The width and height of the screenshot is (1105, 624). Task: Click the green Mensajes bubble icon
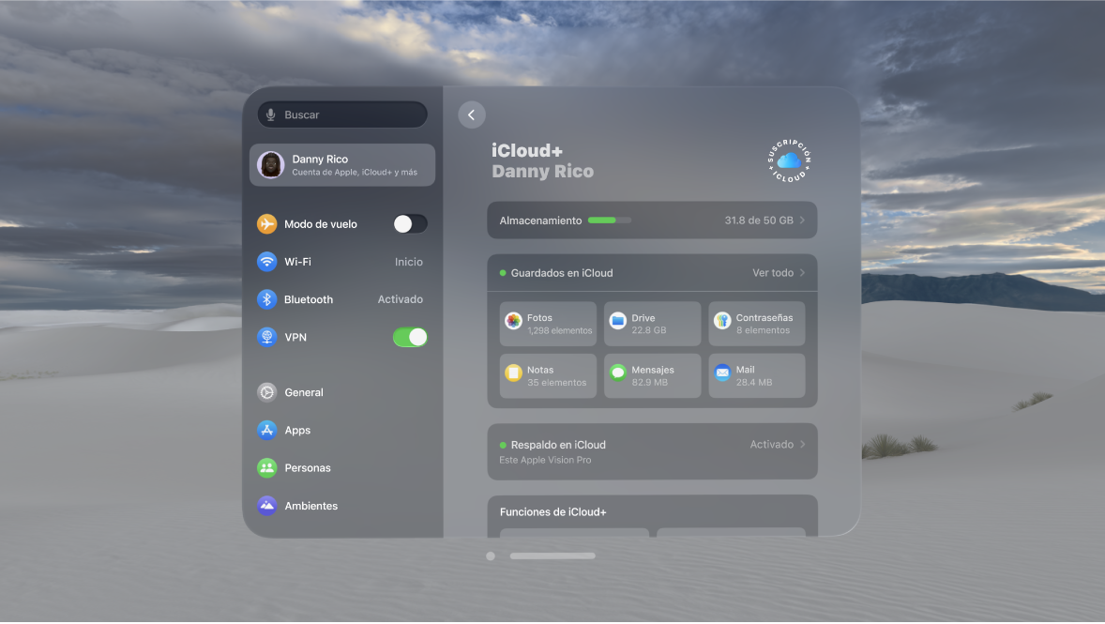pos(617,373)
